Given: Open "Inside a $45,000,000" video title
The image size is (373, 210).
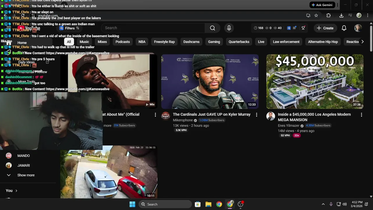Looking at the screenshot, I should [x=314, y=117].
